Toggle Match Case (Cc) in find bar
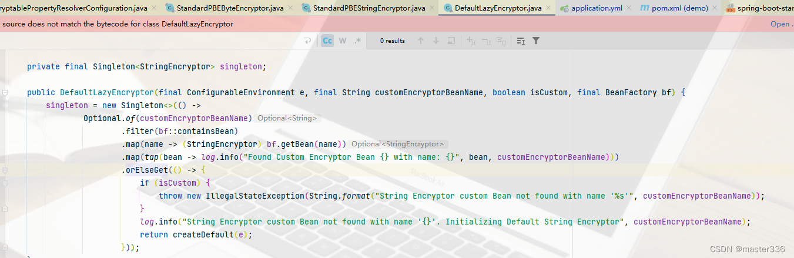This screenshot has width=794, height=258. pos(327,41)
